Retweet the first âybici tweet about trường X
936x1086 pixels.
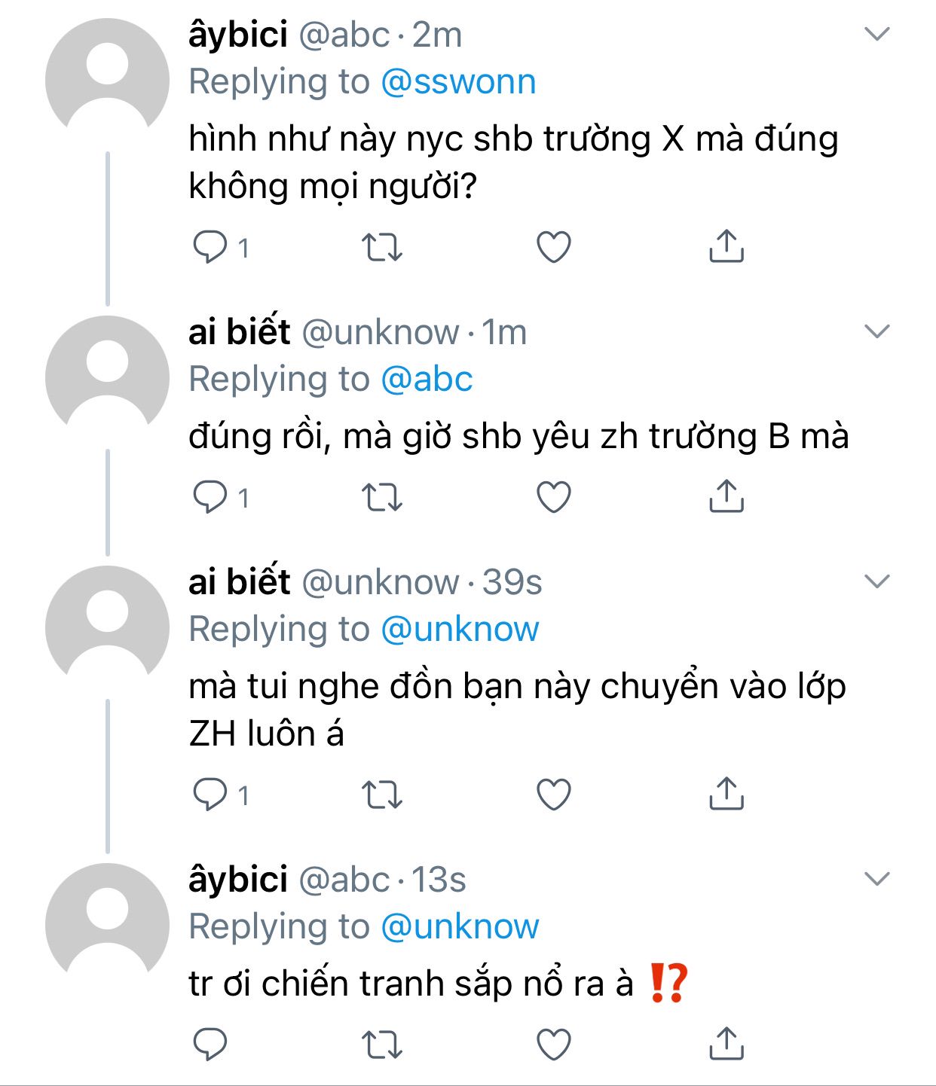[x=382, y=247]
